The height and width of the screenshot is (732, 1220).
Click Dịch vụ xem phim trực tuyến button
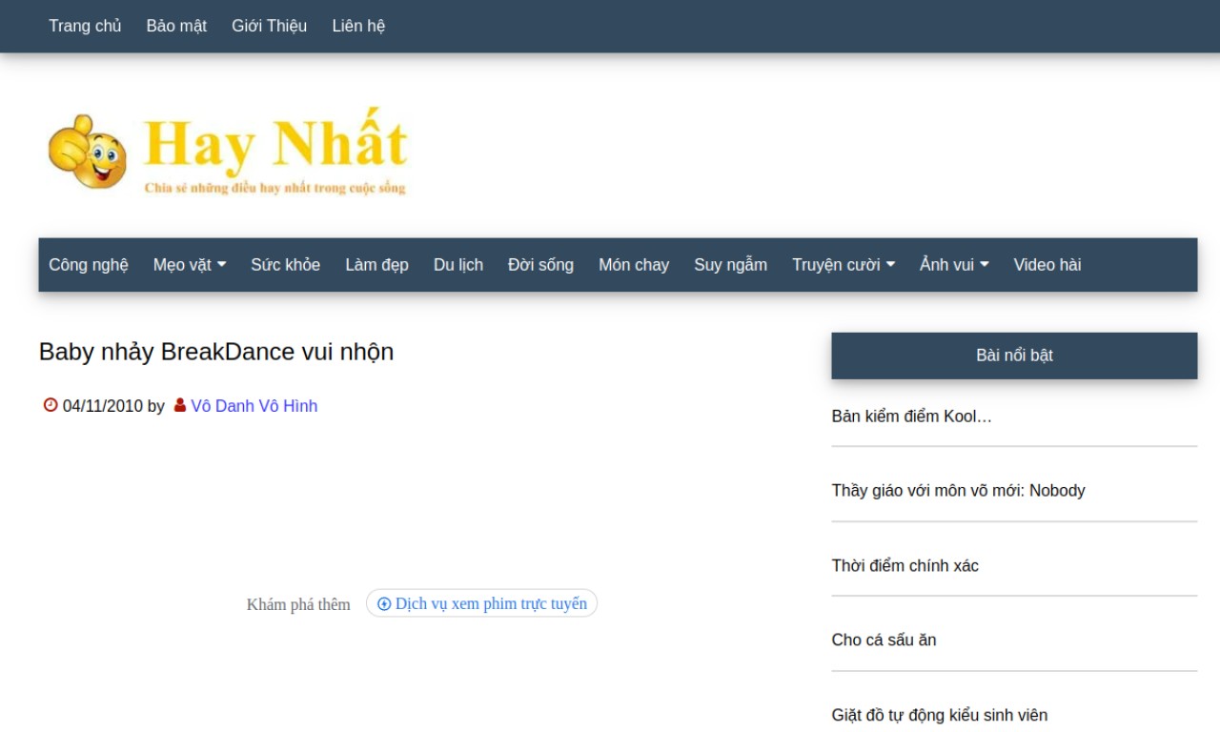tap(490, 603)
